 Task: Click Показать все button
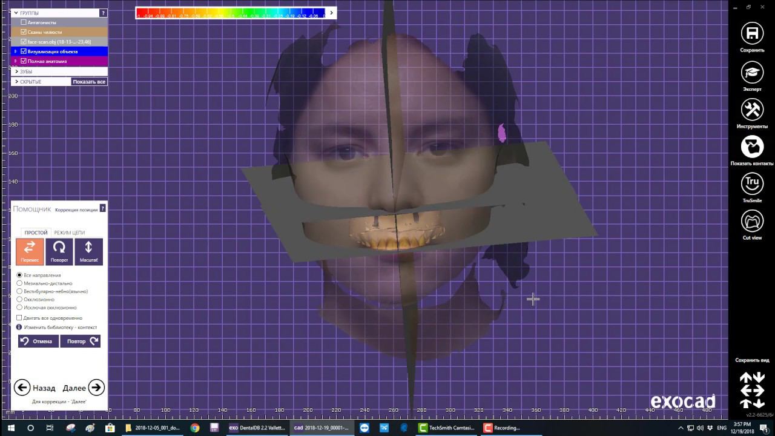click(89, 82)
